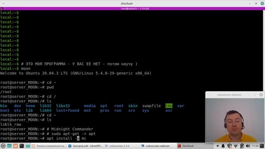Close the /bin/bash terminal window
The width and height of the screenshot is (265, 149).
pyautogui.click(x=262, y=3)
